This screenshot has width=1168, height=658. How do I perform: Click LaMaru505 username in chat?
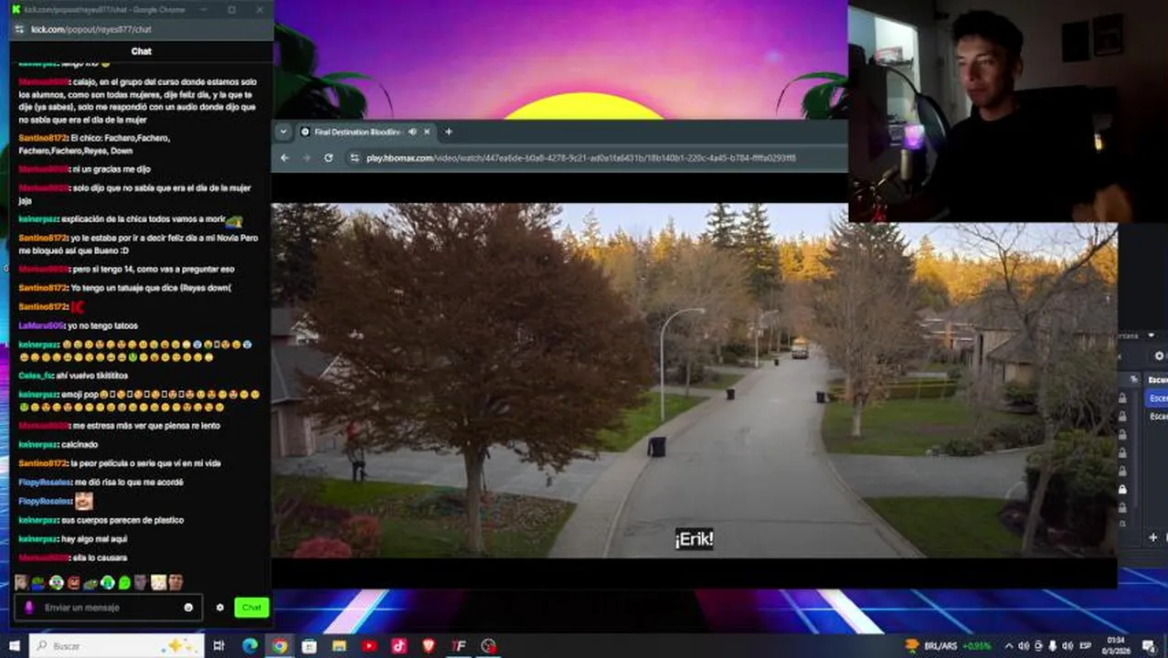(40, 325)
